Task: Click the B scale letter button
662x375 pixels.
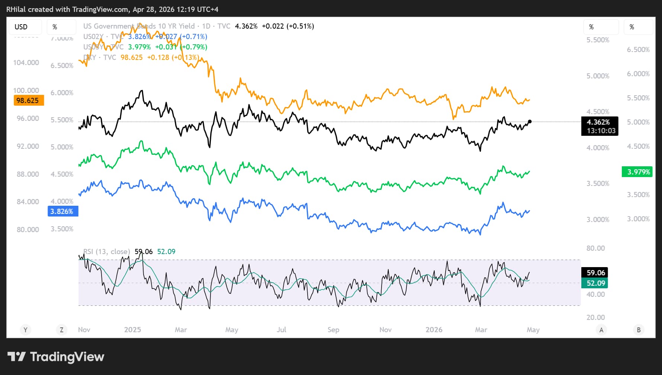Action: coord(639,330)
